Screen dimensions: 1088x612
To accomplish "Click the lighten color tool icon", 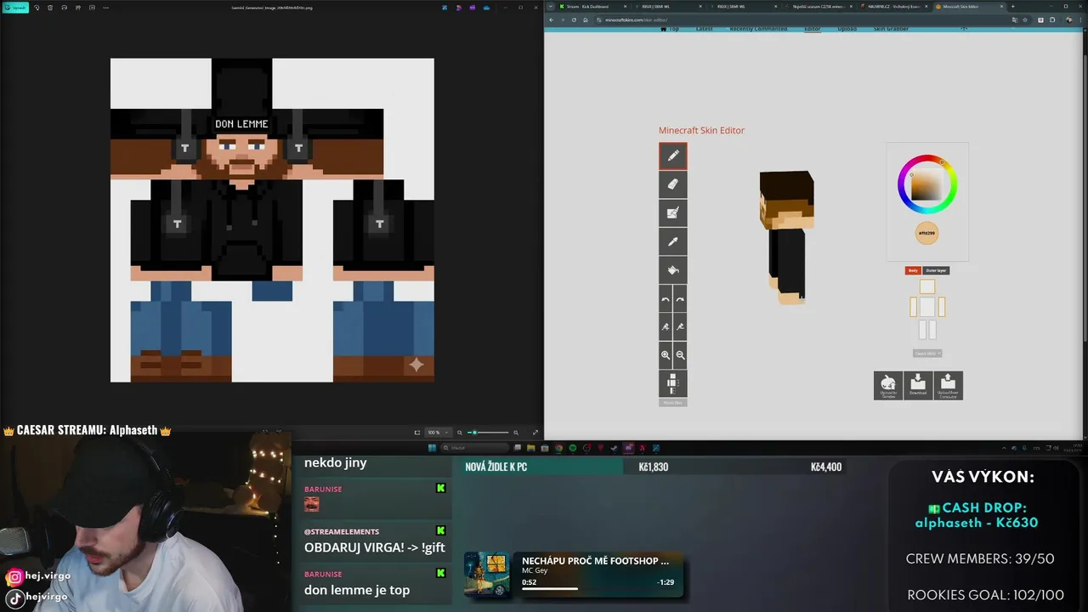I will click(666, 327).
